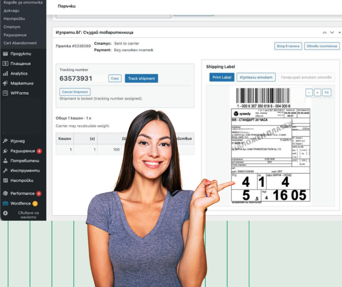Click the Пратка #5336089 text
The height and width of the screenshot is (287, 342).
coord(73,46)
